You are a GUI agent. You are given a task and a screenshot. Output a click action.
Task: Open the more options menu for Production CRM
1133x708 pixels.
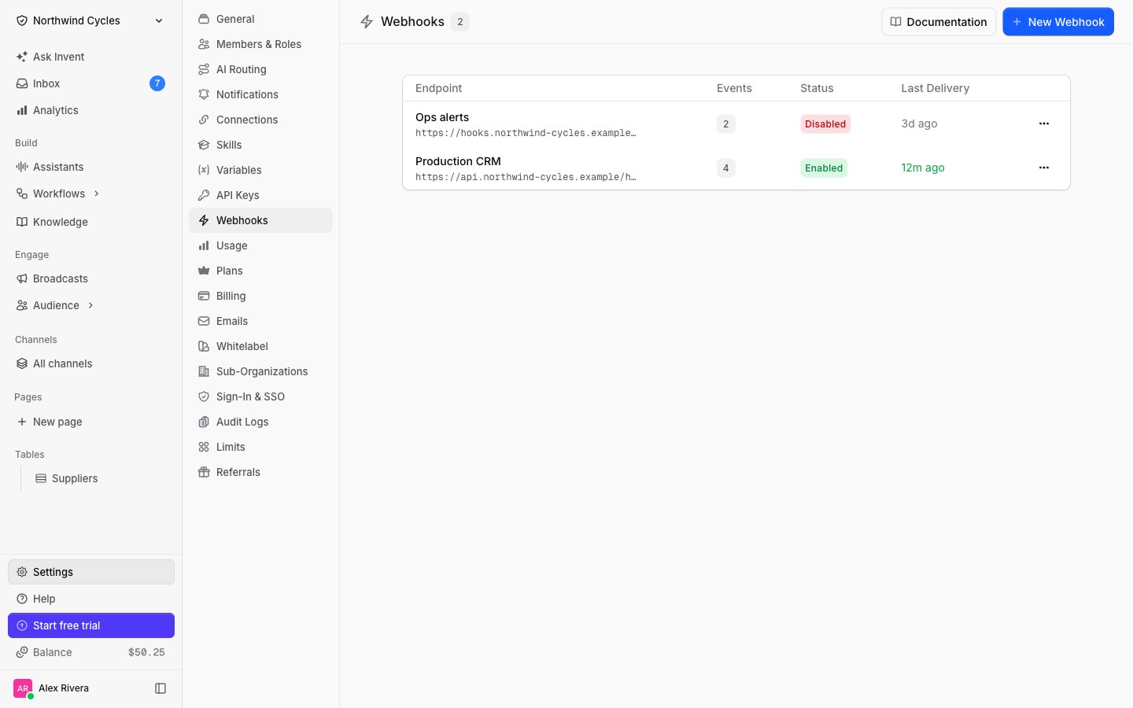click(1044, 168)
